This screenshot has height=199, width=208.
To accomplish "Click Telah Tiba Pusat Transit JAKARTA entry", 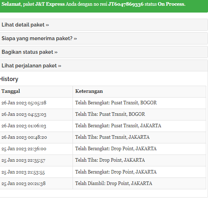I will coord(112,137).
